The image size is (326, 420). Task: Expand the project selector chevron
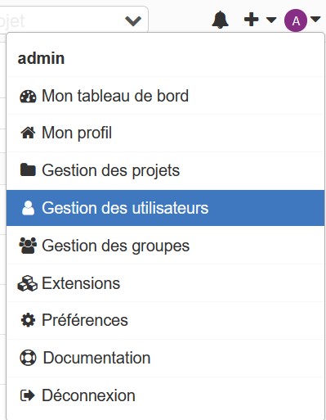point(133,20)
